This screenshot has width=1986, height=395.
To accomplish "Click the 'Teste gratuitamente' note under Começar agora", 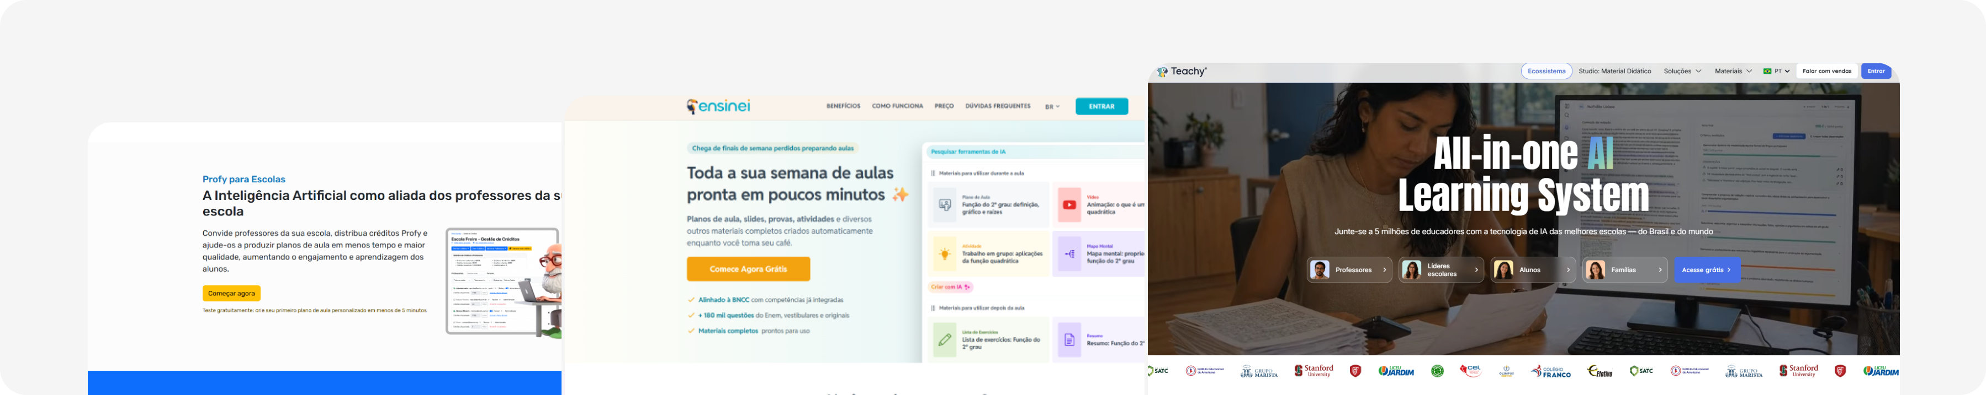I will (x=315, y=310).
